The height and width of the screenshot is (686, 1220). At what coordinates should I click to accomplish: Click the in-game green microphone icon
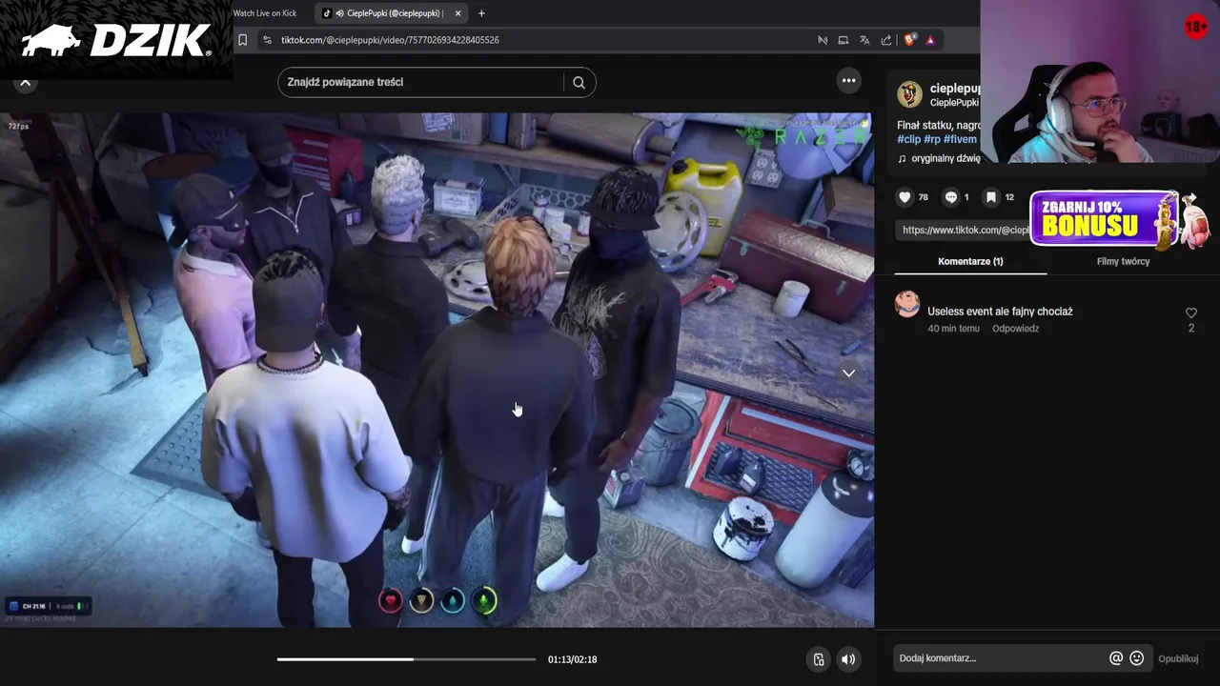click(x=484, y=600)
